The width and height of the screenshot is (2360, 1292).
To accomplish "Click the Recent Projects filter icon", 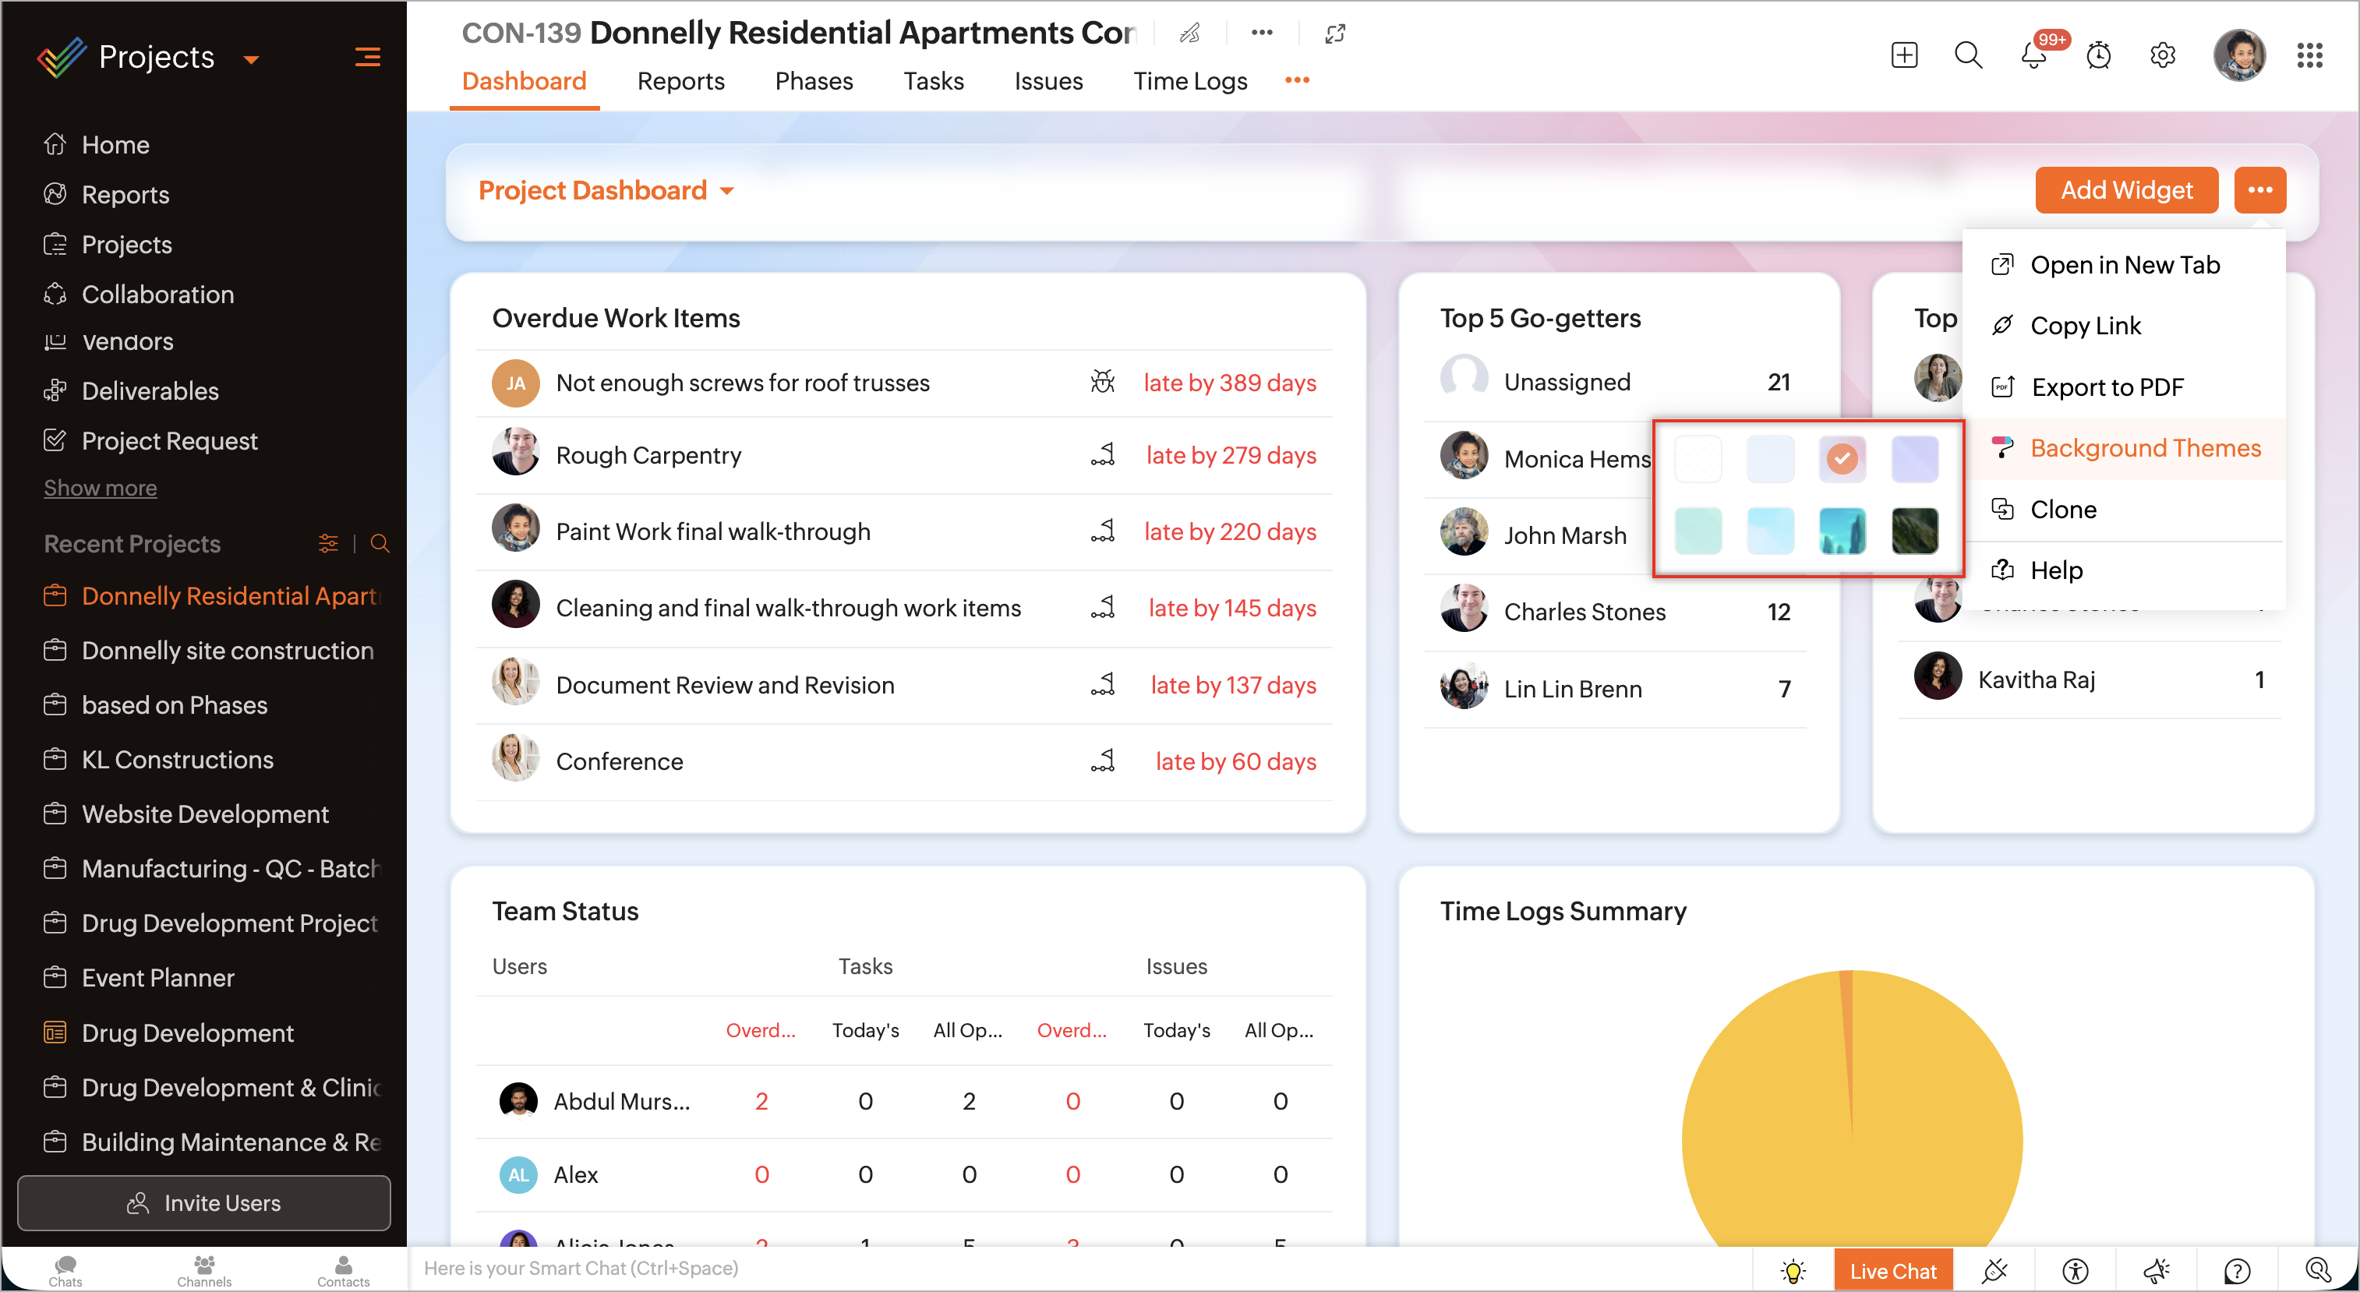I will 328,544.
